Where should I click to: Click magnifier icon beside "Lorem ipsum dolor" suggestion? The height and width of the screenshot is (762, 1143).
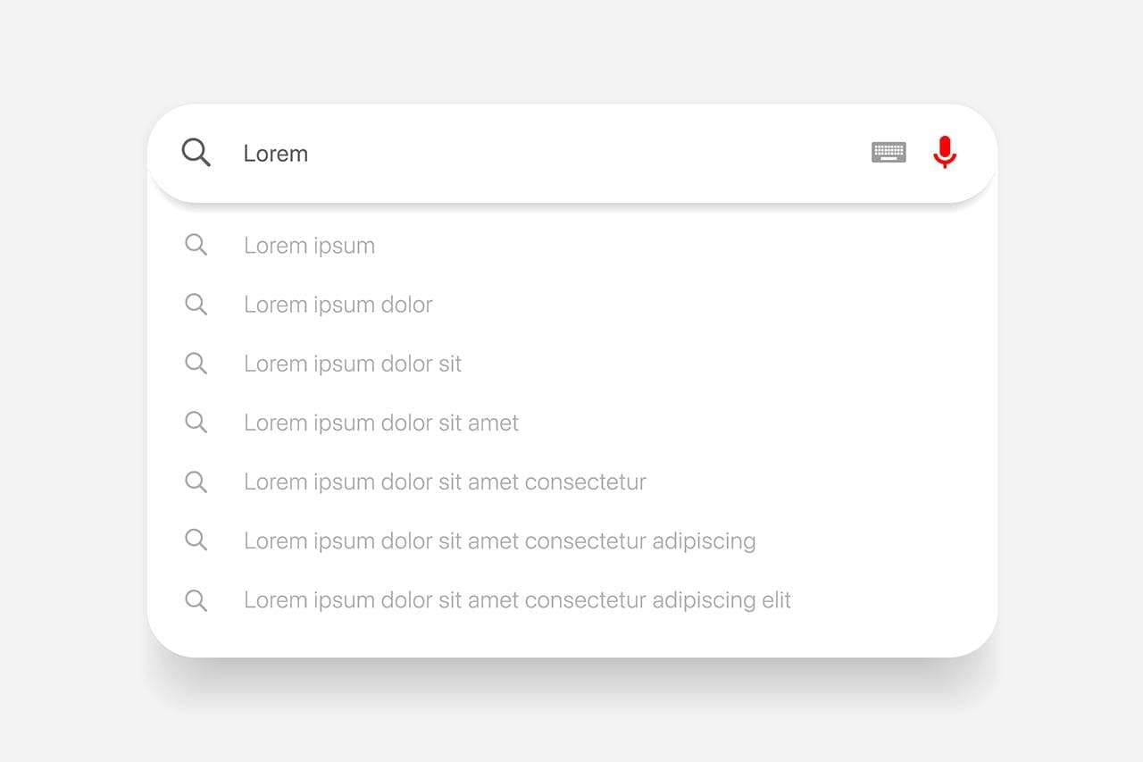(x=196, y=304)
